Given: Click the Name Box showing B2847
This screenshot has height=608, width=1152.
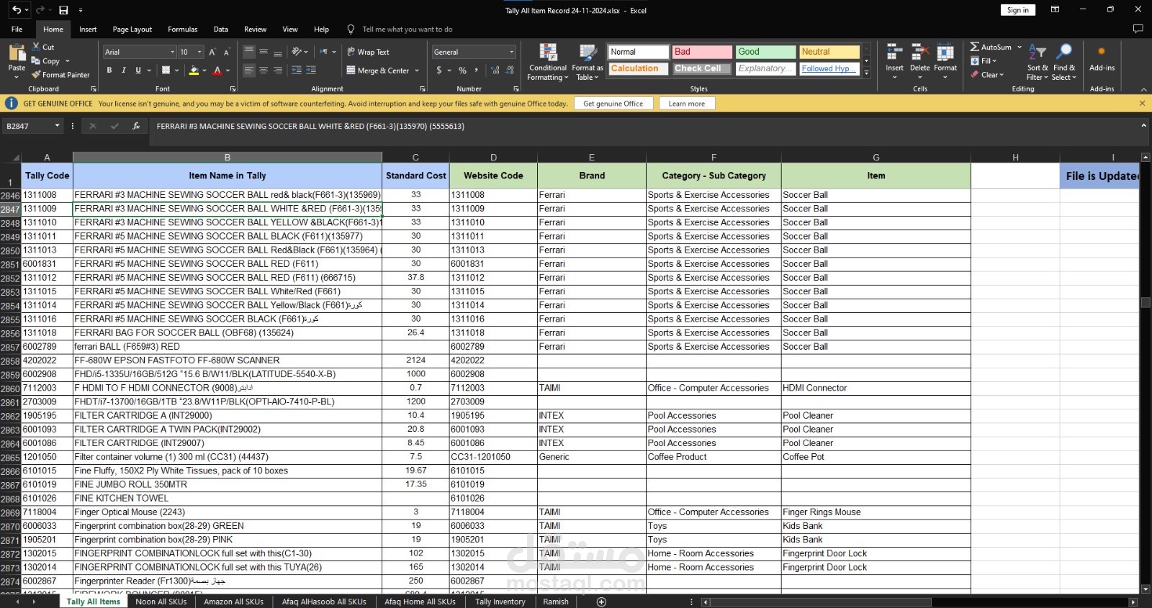Looking at the screenshot, I should point(28,126).
